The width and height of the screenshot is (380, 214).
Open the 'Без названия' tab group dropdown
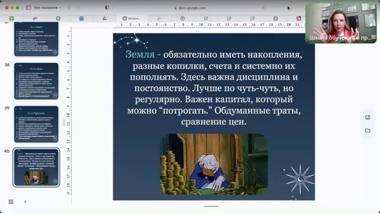point(47,8)
